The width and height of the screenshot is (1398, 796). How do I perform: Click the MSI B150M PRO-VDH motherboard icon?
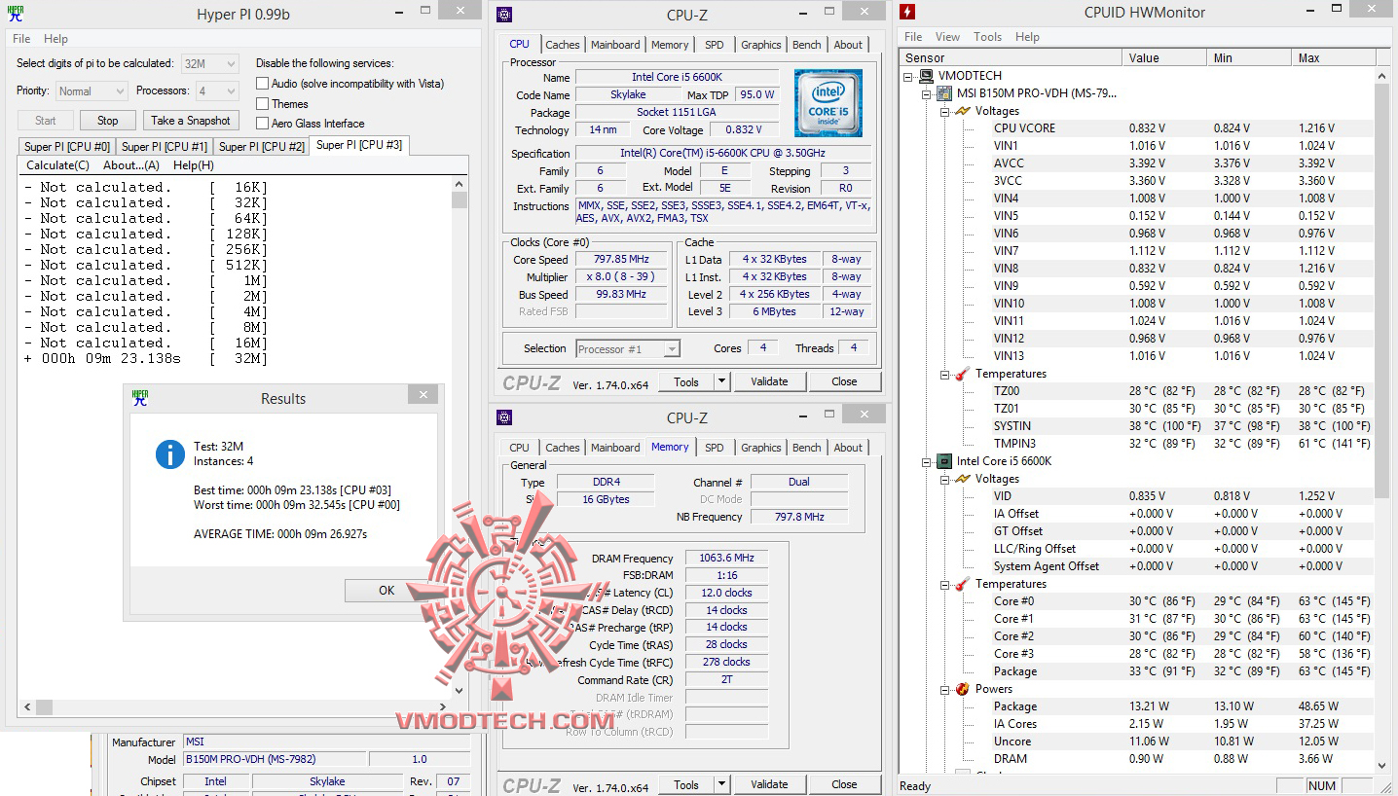tap(942, 92)
